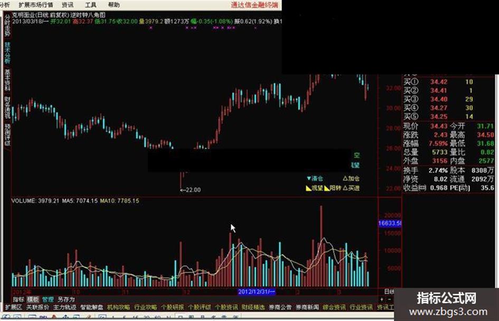Open the 财经精选 bottom tab

point(253,307)
